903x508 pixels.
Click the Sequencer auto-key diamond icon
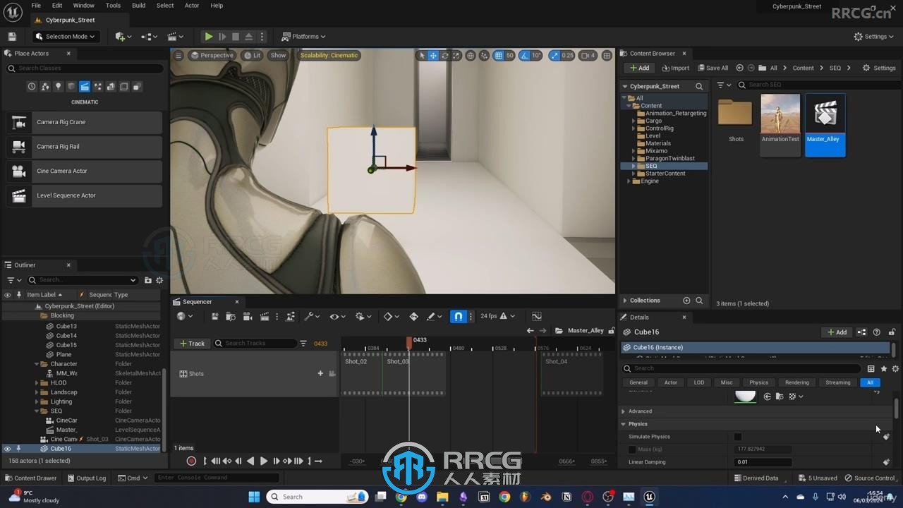coord(413,317)
